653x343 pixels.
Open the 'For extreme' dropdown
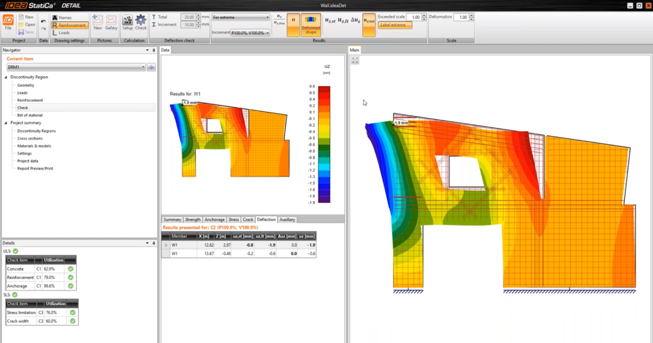click(x=241, y=17)
